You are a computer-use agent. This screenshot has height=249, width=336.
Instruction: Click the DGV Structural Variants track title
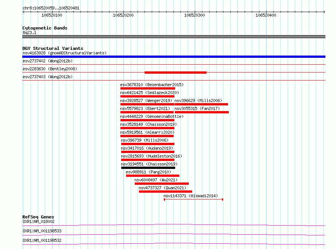tap(53, 48)
